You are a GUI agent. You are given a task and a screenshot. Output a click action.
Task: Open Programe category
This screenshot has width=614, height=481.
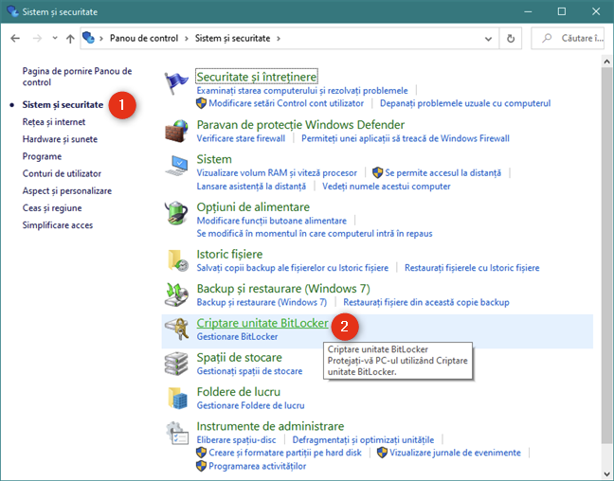click(42, 156)
